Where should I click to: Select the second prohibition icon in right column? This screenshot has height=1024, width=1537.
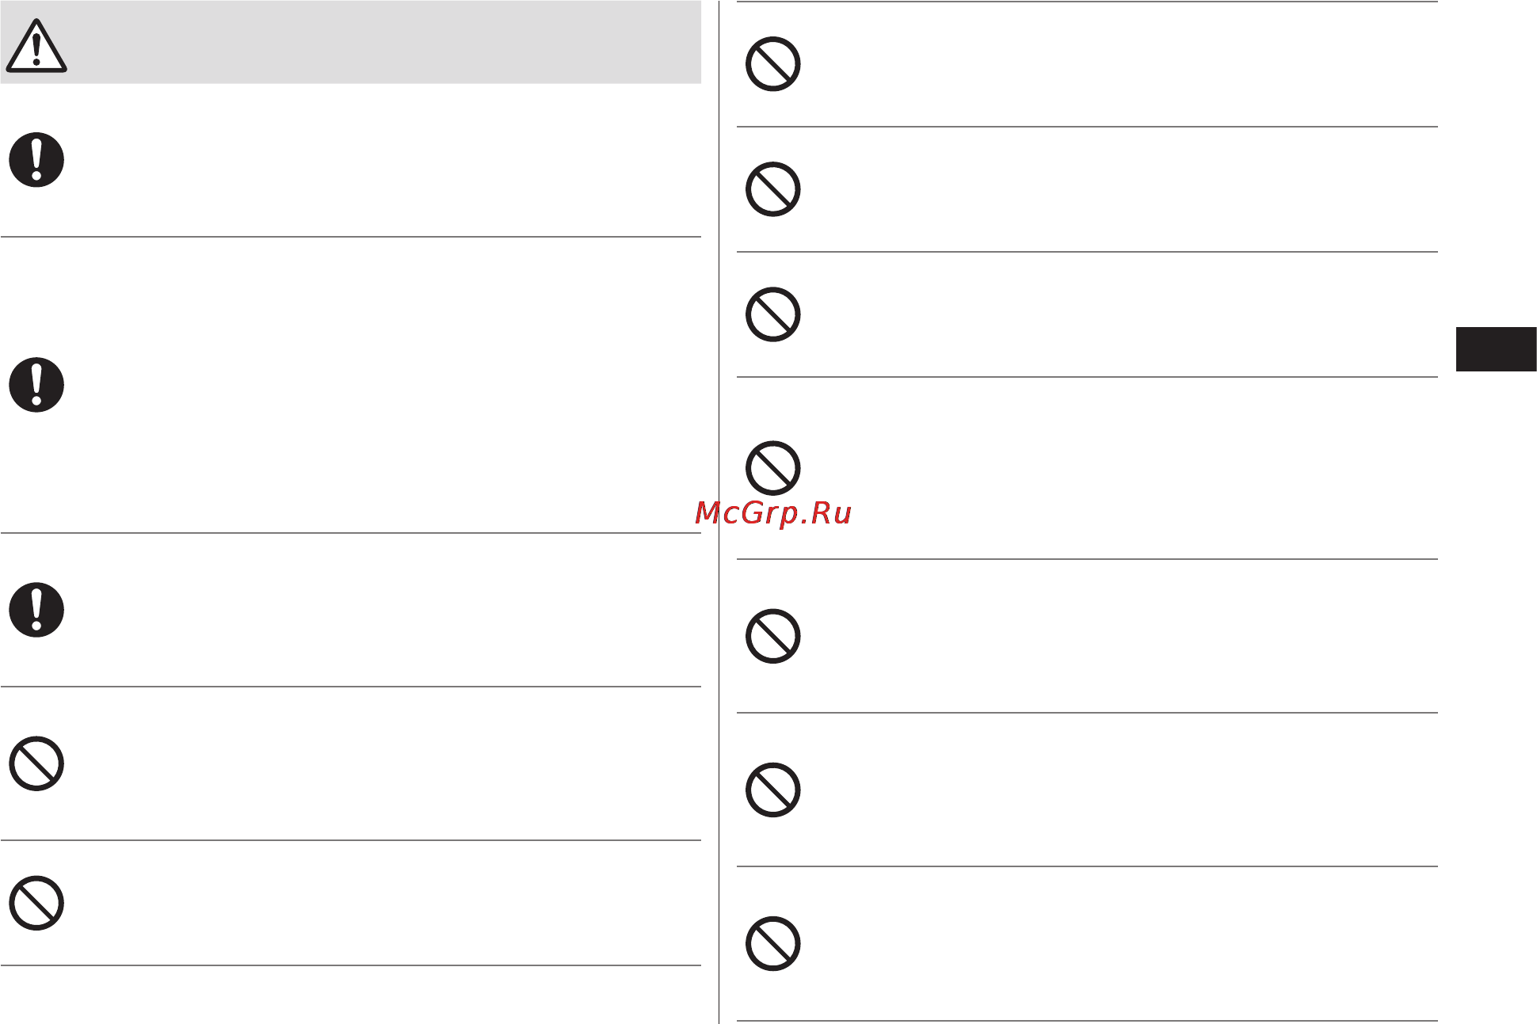click(x=773, y=189)
